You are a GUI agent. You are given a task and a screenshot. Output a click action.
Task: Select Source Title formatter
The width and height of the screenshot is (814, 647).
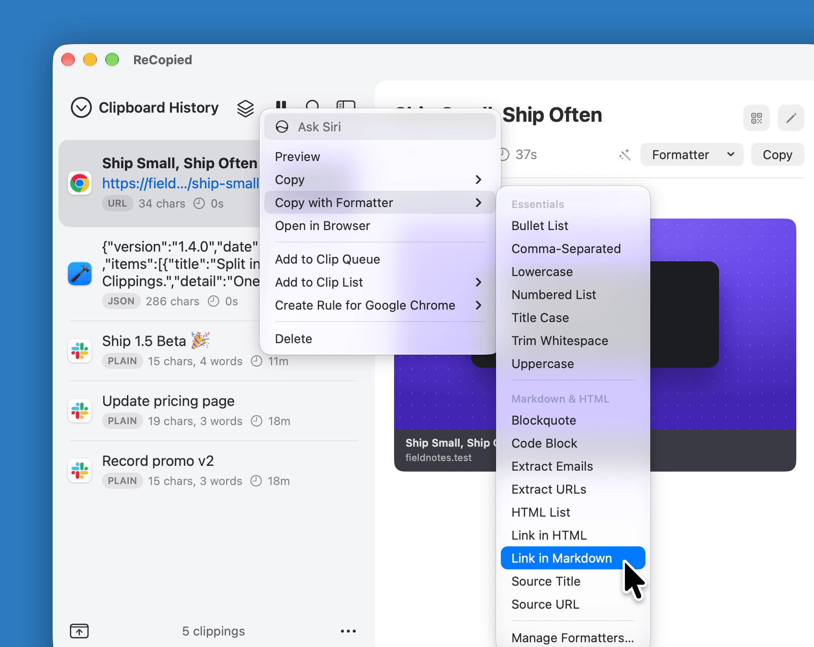(x=573, y=581)
